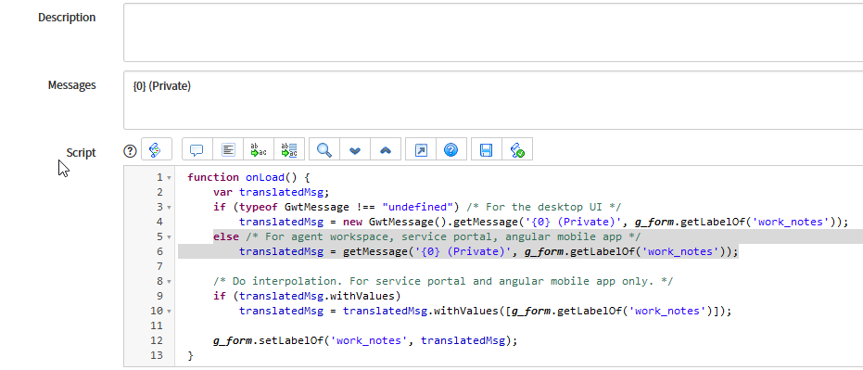Click line number 11 in gutter

click(x=157, y=326)
